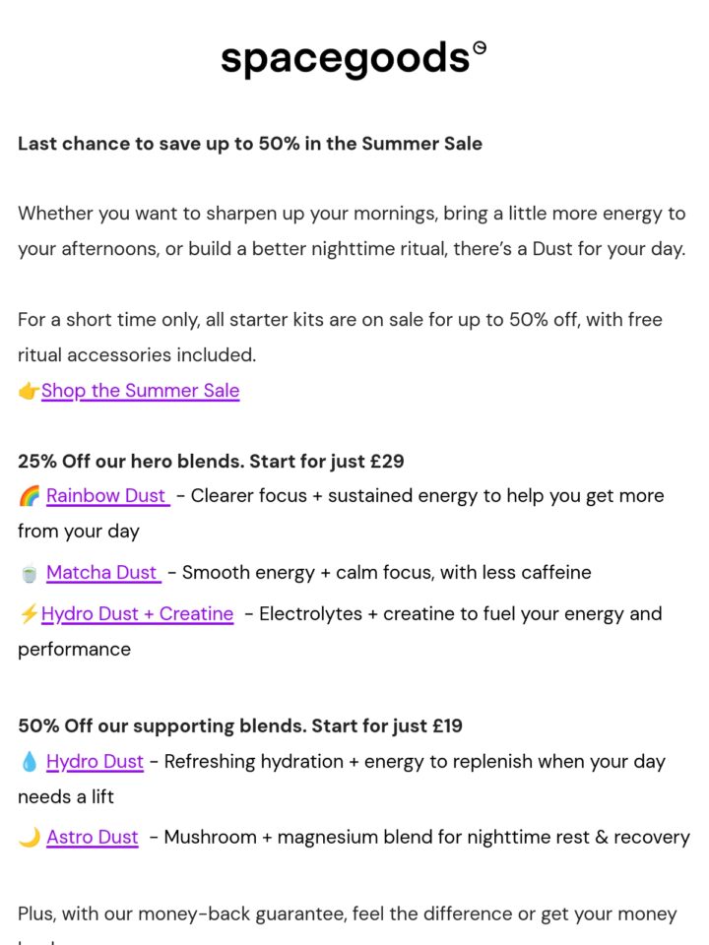Follow the Matcha Dust link
709x945 pixels.
[103, 573]
